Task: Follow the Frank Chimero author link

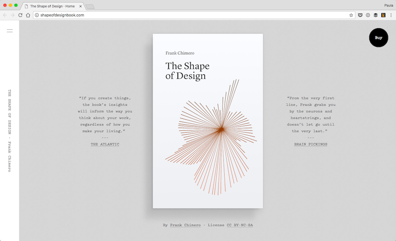Action: [x=185, y=225]
